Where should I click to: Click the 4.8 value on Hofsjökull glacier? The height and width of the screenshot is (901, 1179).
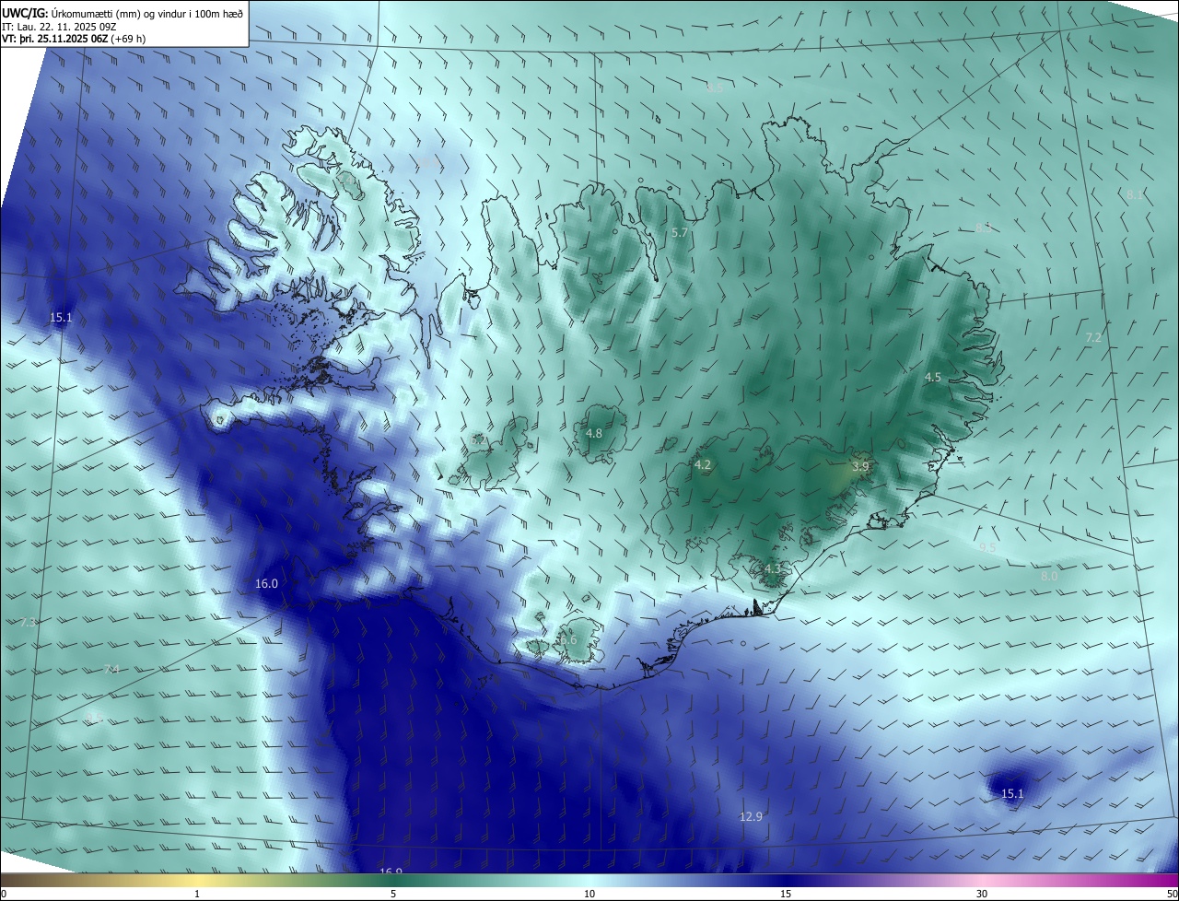click(594, 433)
